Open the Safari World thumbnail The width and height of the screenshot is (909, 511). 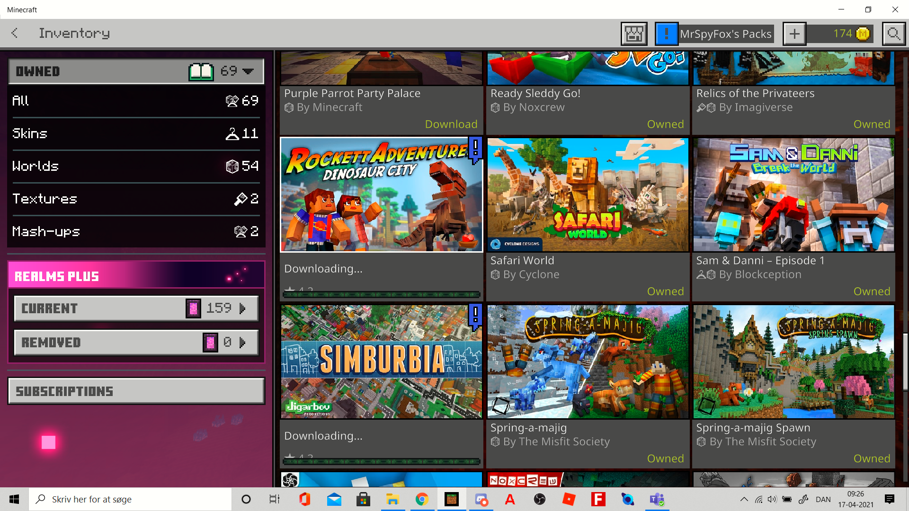coord(588,194)
